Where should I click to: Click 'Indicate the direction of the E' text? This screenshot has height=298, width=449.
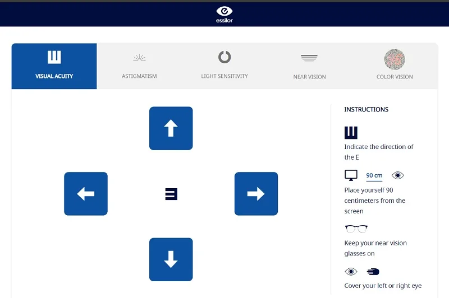point(378,152)
